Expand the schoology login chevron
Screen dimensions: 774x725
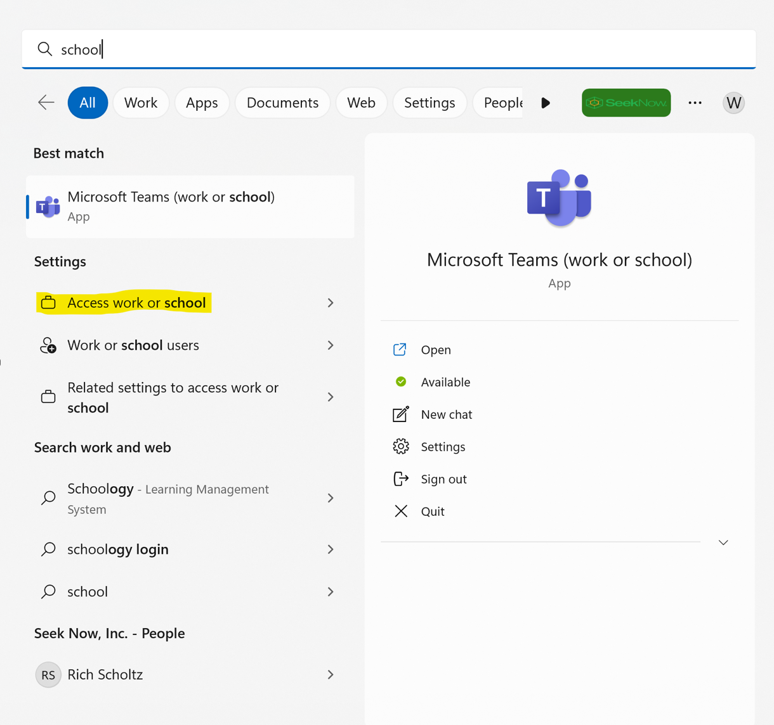(331, 549)
